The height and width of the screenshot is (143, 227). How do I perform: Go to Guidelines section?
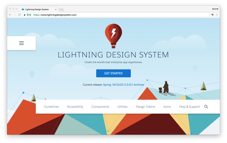pos(51,107)
